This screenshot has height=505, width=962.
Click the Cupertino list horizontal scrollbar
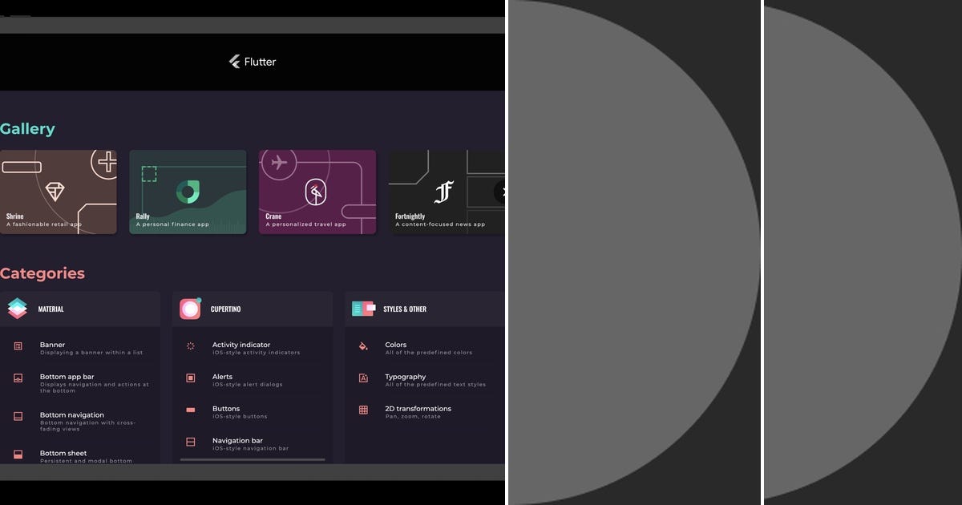click(x=253, y=460)
